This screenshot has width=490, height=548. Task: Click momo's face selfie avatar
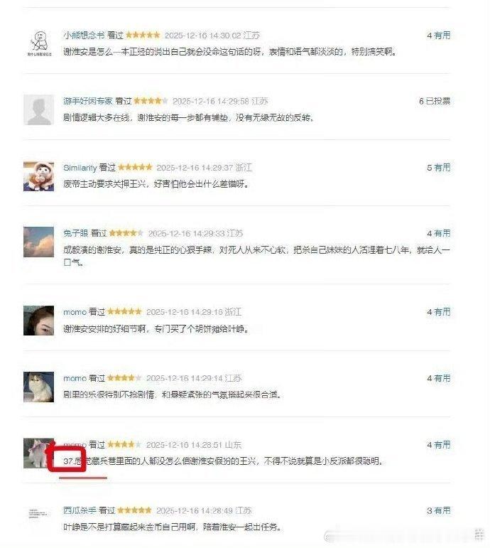pyautogui.click(x=39, y=321)
